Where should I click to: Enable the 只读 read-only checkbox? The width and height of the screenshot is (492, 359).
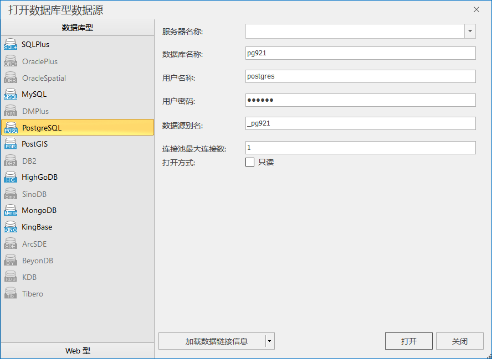[250, 162]
